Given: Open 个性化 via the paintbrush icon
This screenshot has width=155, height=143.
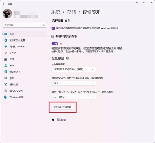Looking at the screenshot, I should coord(5,53).
